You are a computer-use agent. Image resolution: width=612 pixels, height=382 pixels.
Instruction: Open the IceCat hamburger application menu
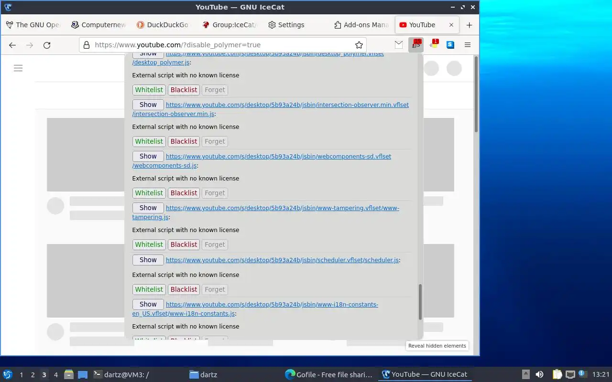tap(468, 45)
